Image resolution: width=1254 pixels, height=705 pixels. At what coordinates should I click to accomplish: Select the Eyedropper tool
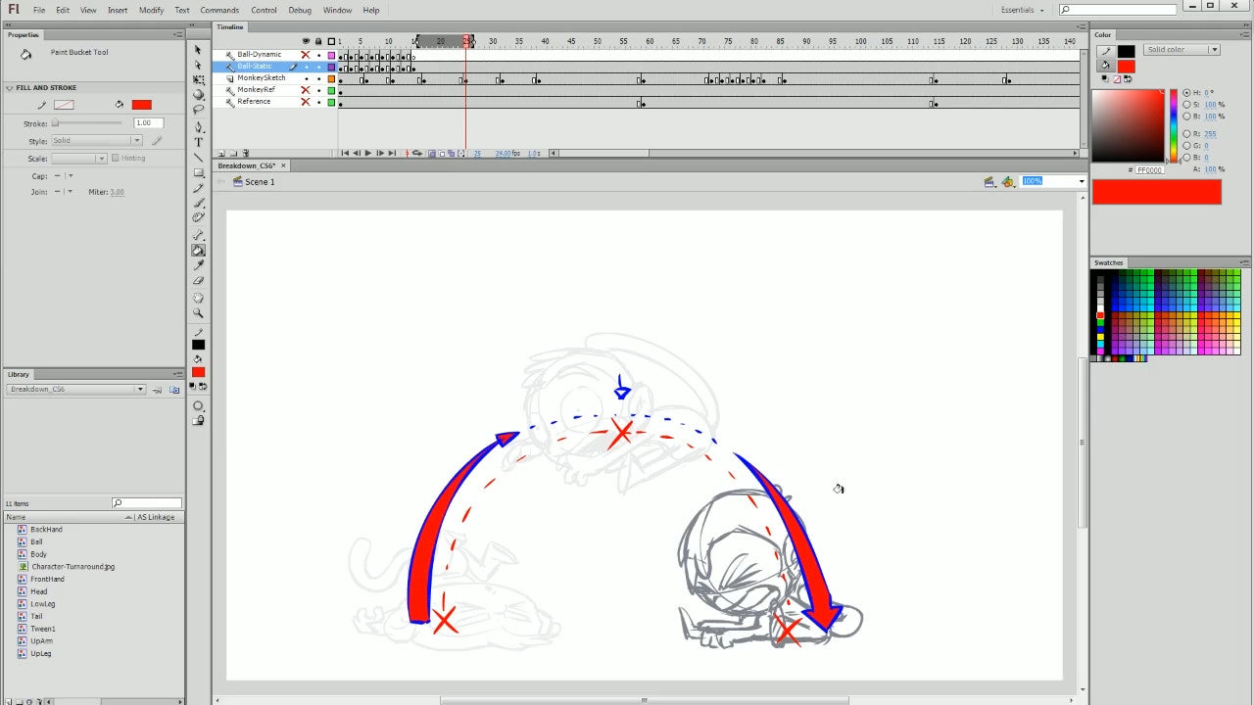tap(199, 265)
